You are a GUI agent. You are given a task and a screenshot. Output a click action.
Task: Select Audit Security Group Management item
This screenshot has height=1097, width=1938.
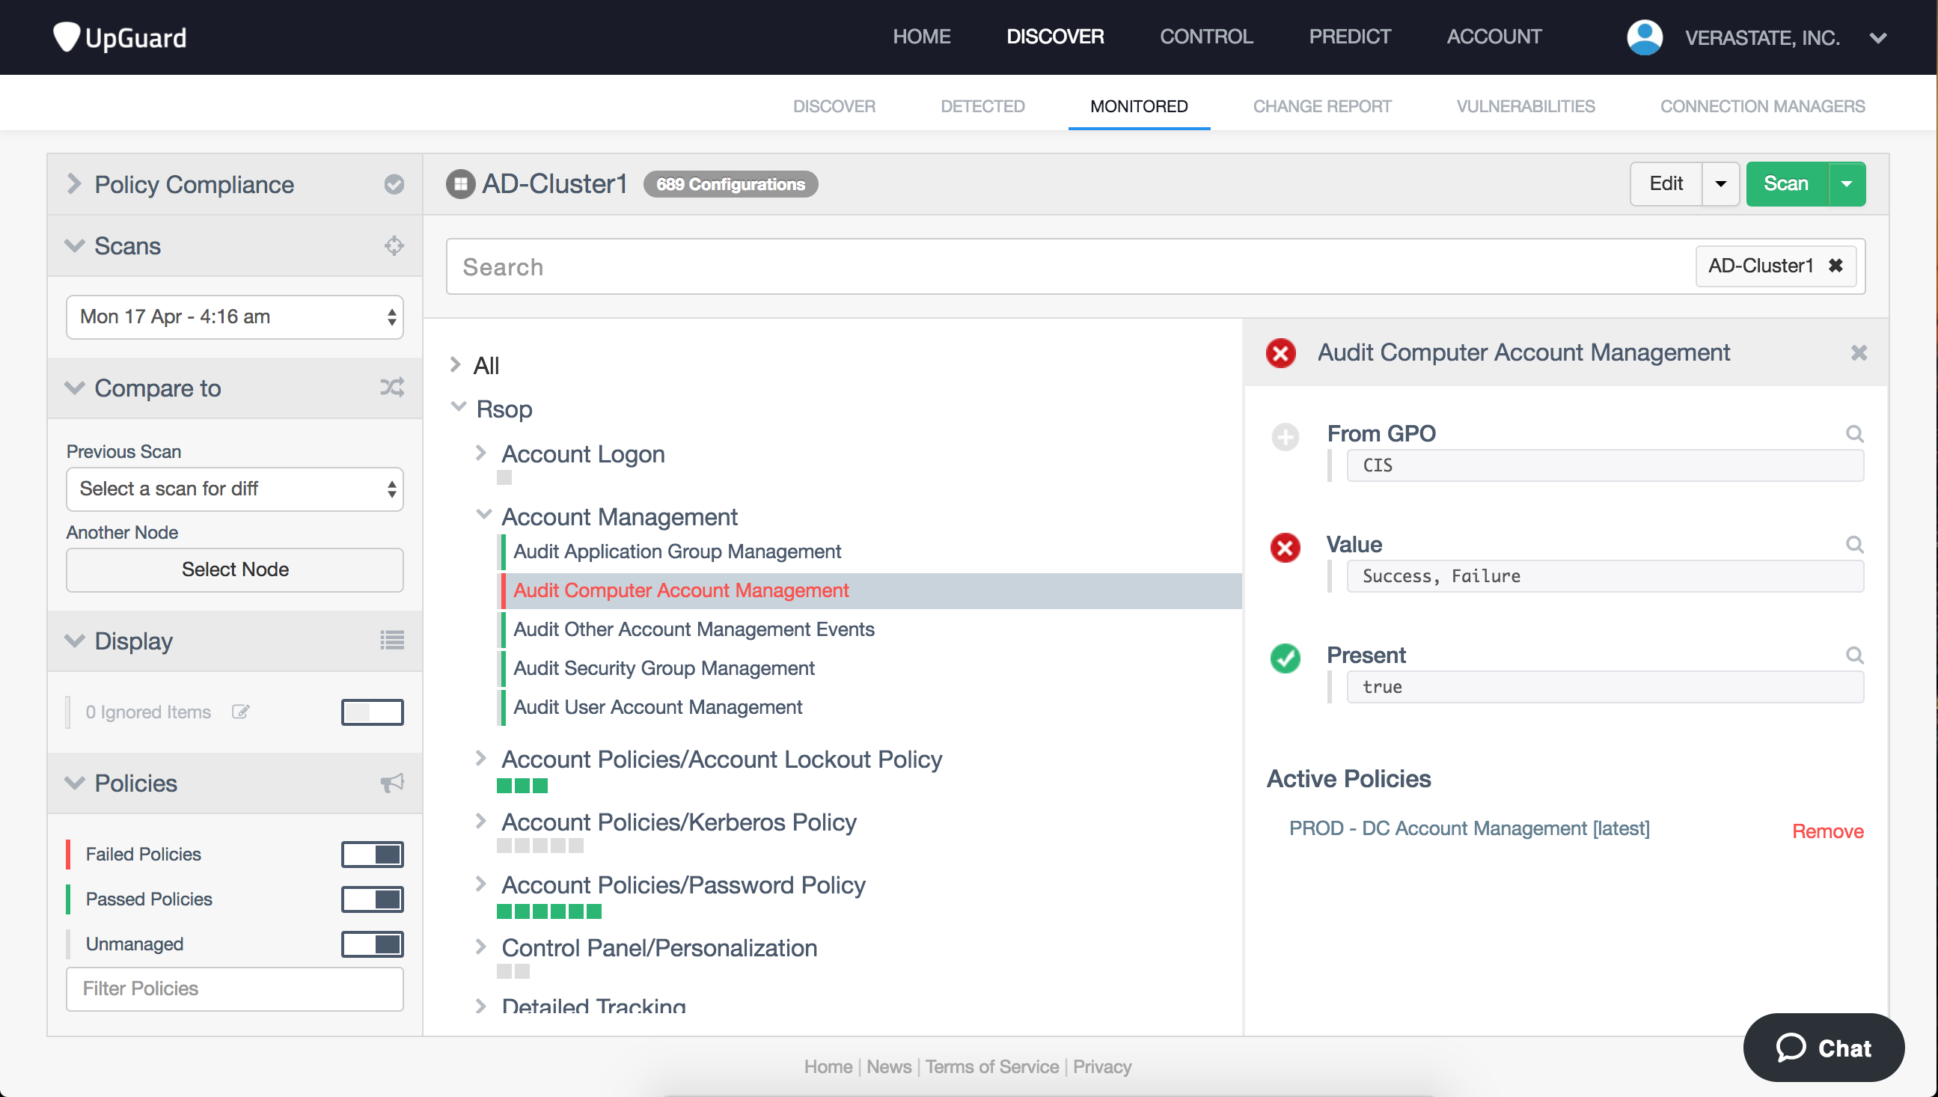point(664,668)
